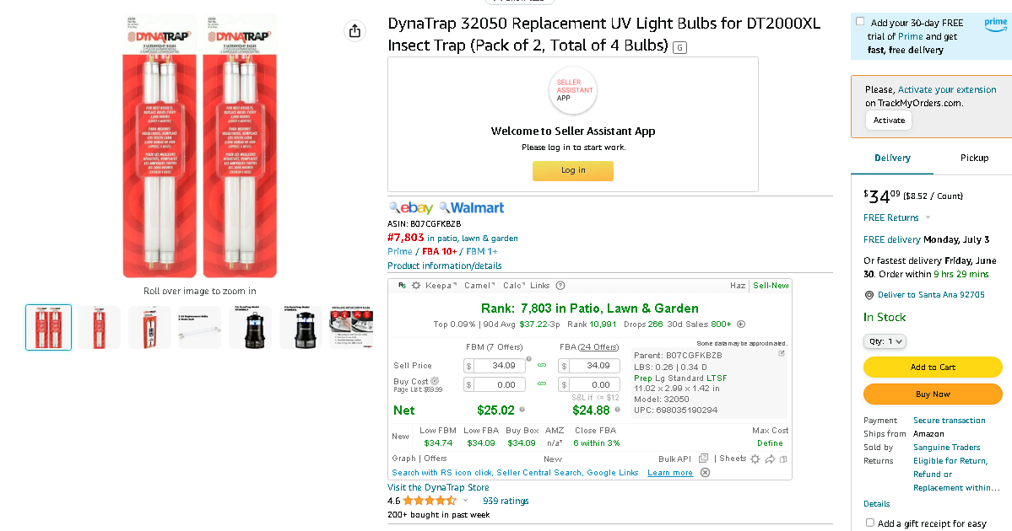Click the Log in button
Image resolution: width=1012 pixels, height=531 pixels.
[573, 170]
